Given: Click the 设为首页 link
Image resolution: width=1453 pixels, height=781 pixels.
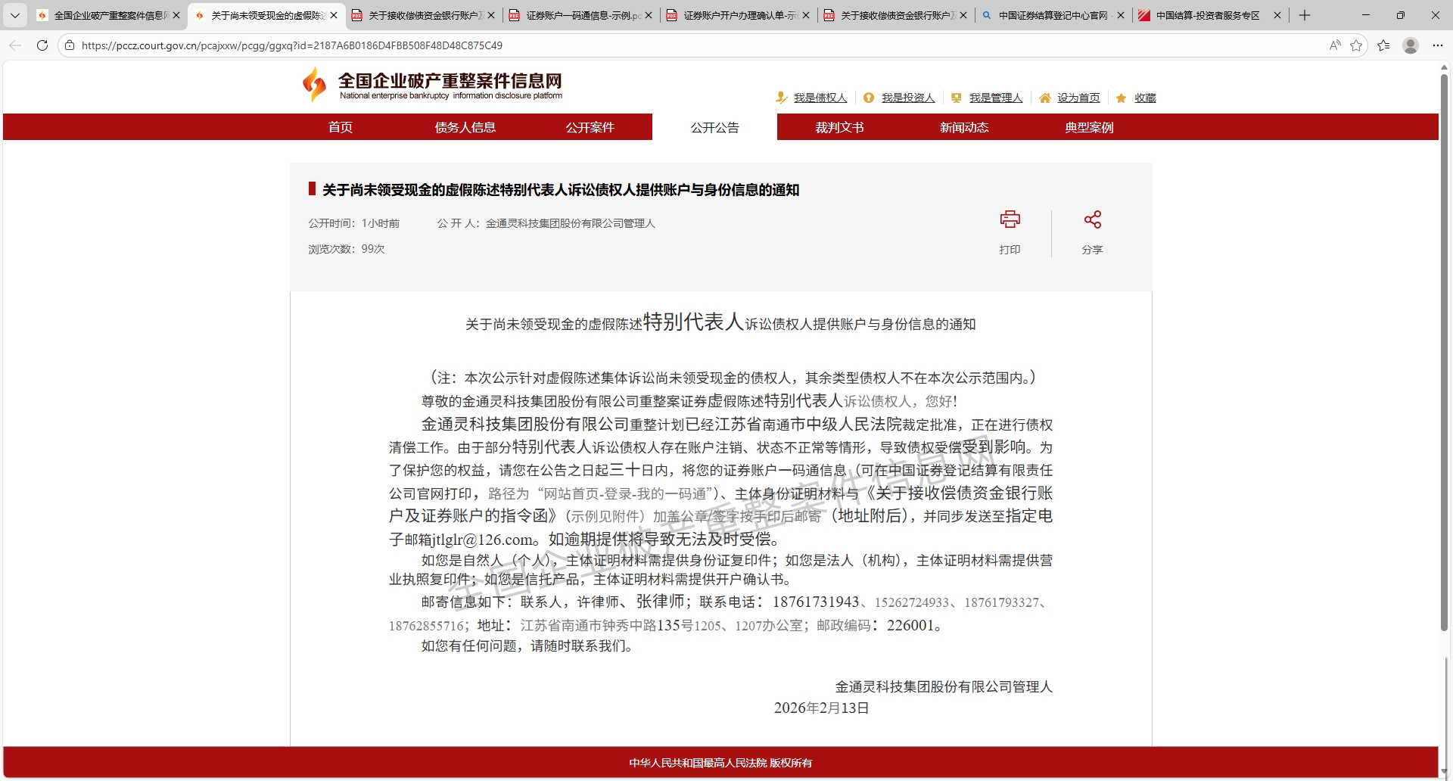Looking at the screenshot, I should 1078,98.
